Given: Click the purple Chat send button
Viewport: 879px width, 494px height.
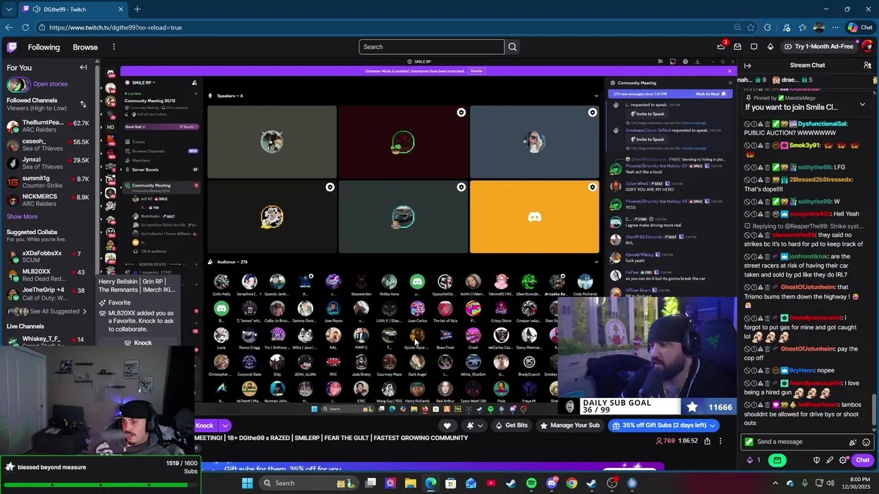Looking at the screenshot, I should pos(863,460).
